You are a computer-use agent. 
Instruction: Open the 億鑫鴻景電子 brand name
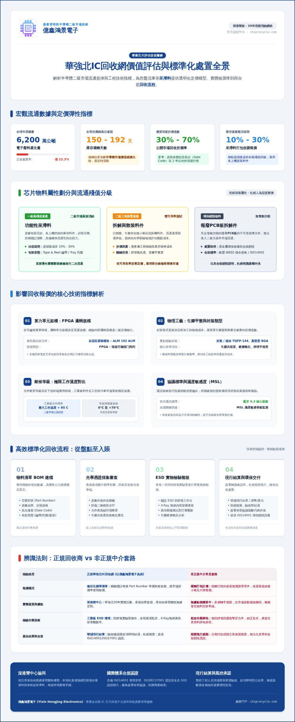click(61, 30)
